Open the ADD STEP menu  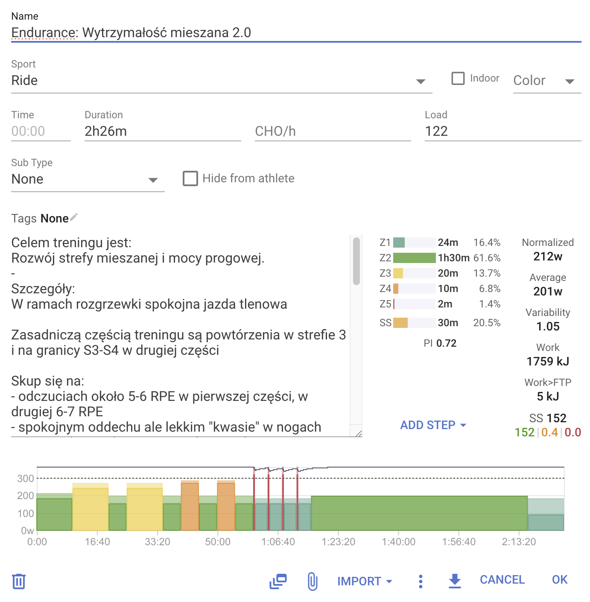433,425
